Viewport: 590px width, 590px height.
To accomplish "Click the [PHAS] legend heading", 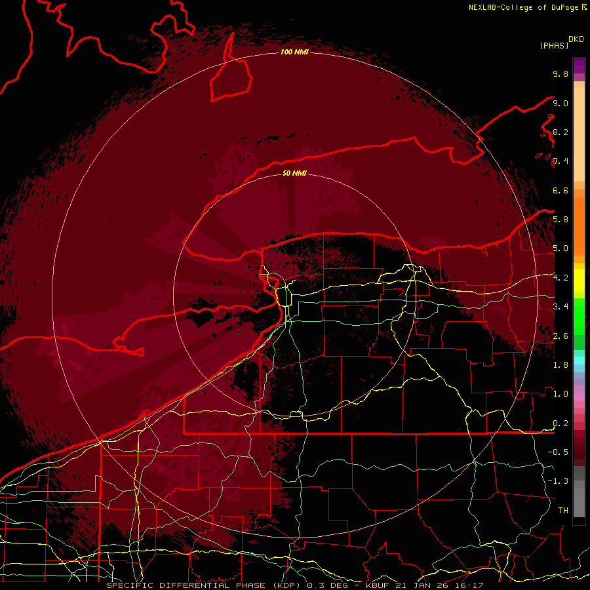I will point(554,45).
